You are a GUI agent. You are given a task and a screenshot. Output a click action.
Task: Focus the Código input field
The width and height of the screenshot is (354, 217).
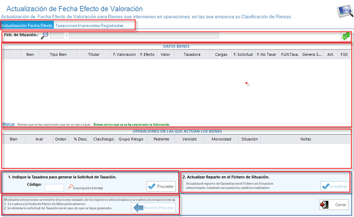54,188
